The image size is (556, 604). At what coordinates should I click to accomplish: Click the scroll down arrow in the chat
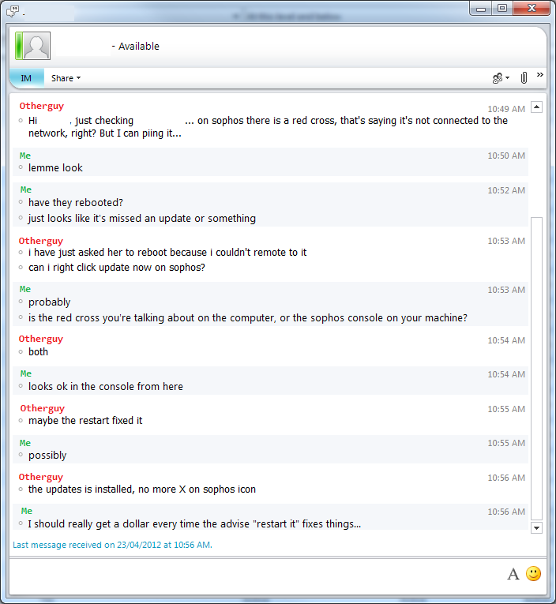(x=537, y=527)
